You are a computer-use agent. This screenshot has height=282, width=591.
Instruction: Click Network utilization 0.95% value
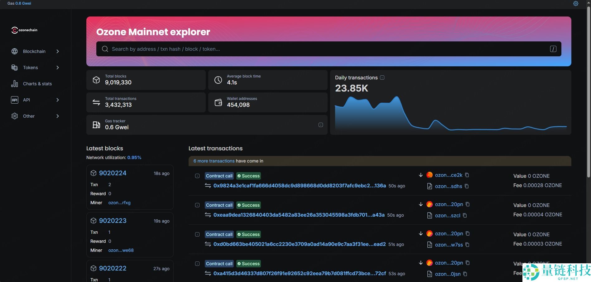[x=134, y=157]
